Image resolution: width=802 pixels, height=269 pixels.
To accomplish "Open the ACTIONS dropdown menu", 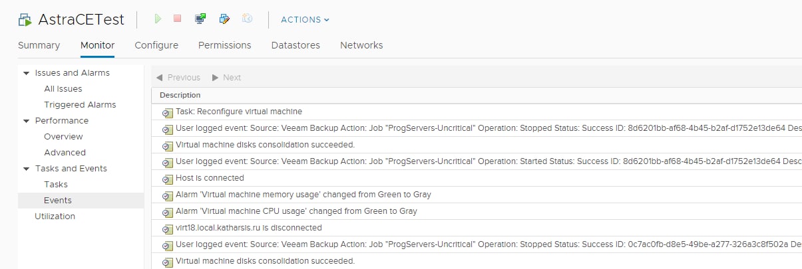I will (305, 20).
